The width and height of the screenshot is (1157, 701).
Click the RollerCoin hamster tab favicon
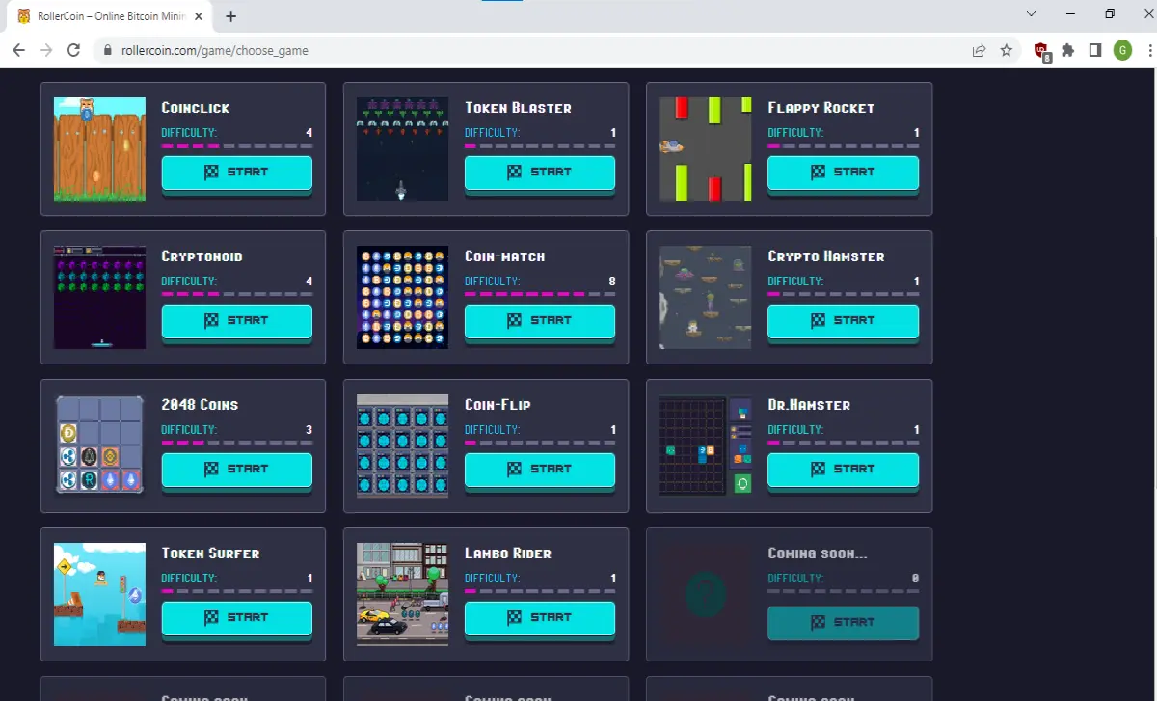[24, 16]
